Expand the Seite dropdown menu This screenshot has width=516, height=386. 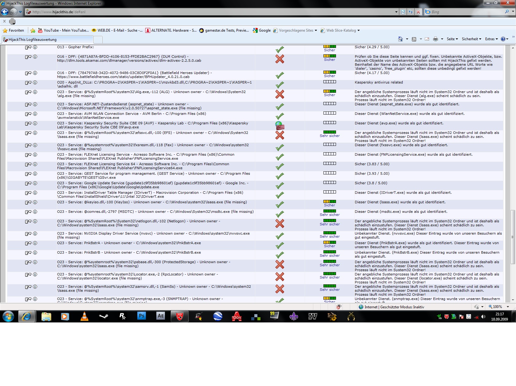[x=452, y=39]
